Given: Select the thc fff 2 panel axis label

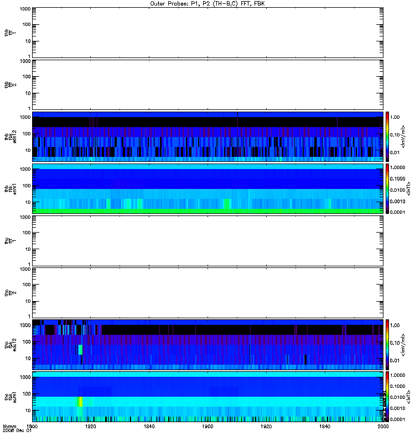Looking at the screenshot, I should (10, 293).
